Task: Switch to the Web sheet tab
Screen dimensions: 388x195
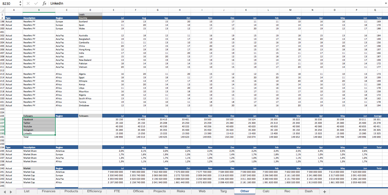Action: click(202, 191)
